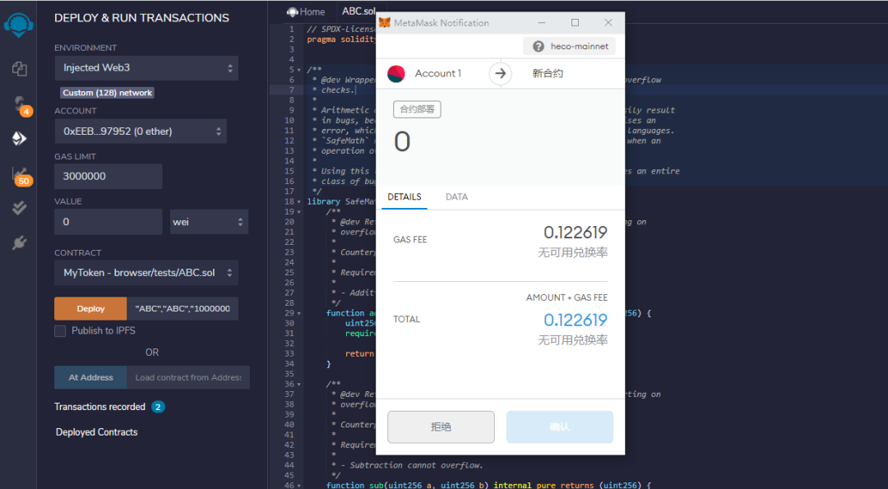The width and height of the screenshot is (888, 489).
Task: Open the static analysis icon with badge 50
Action: tap(21, 175)
